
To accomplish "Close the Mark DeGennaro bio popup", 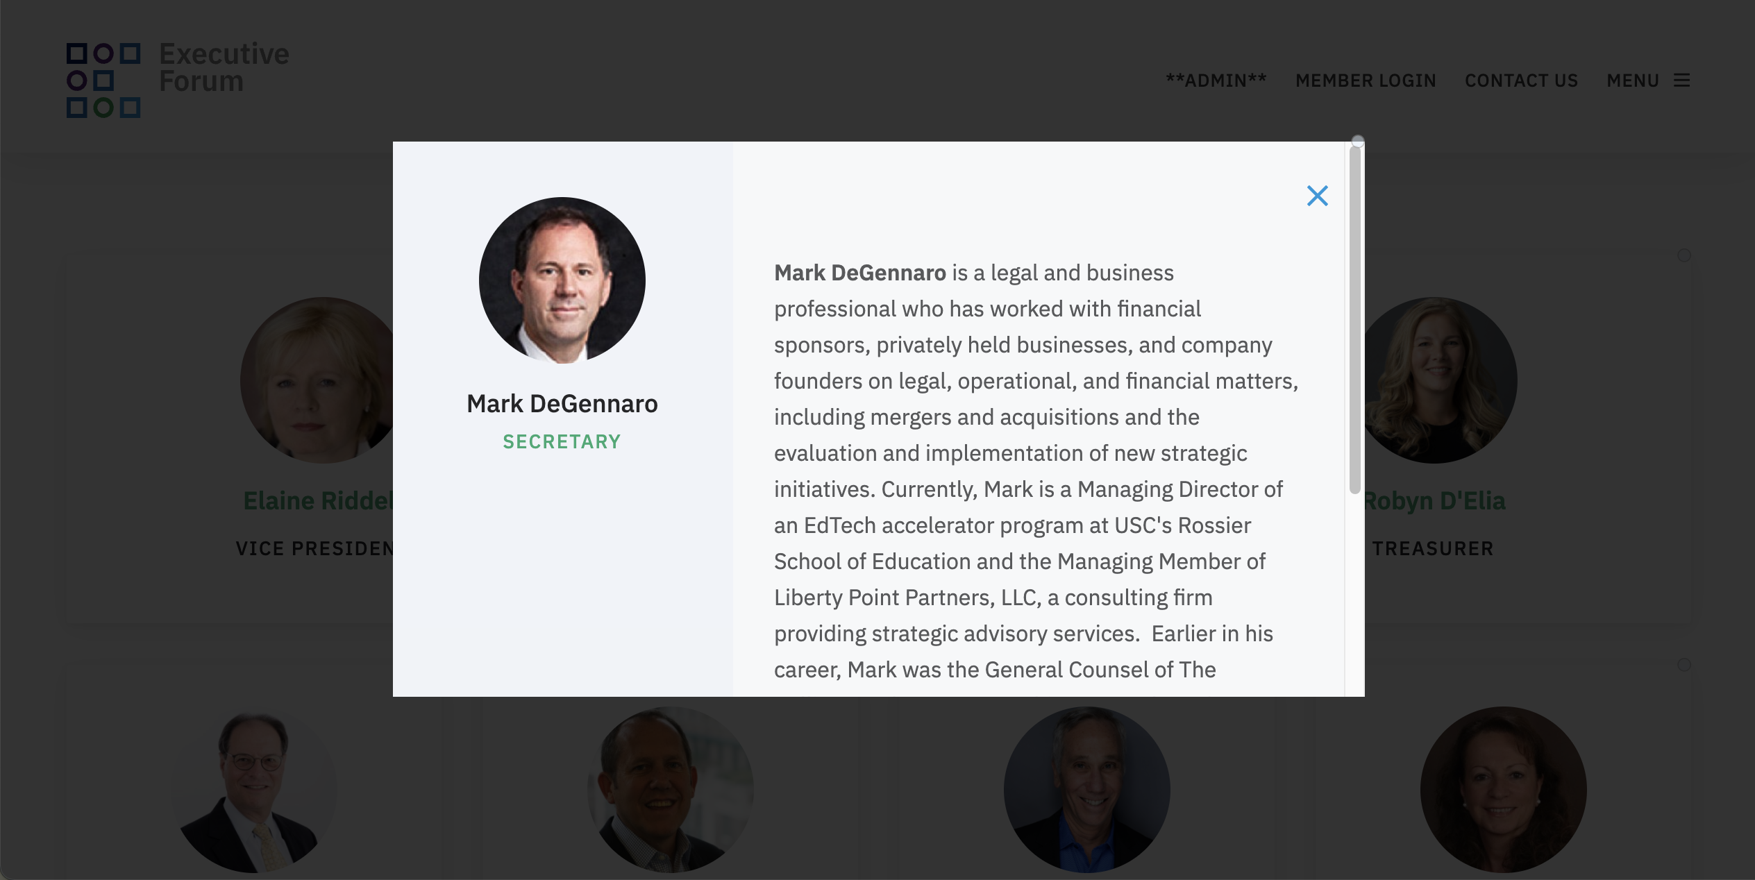I will click(1317, 196).
